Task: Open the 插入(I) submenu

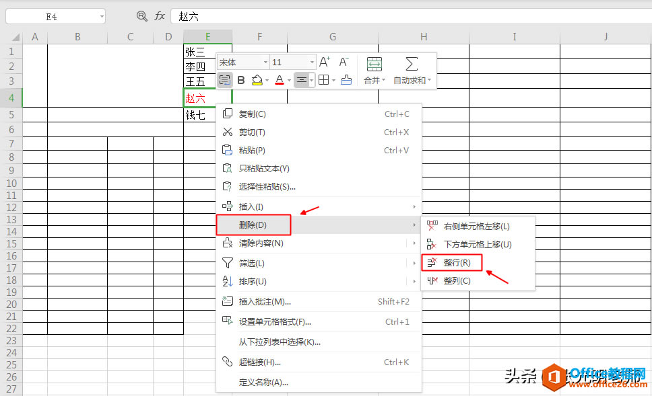Action: (319, 206)
